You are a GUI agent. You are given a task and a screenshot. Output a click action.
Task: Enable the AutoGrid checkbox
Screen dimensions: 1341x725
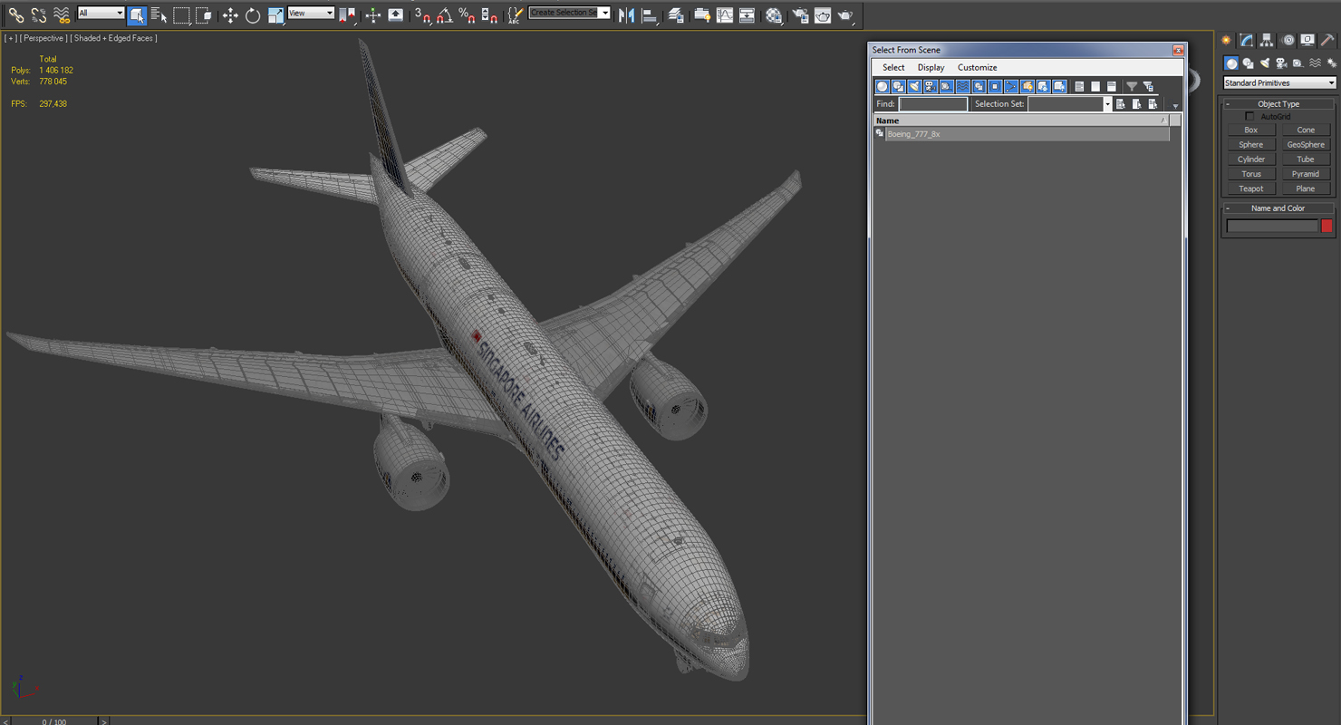[x=1250, y=117]
